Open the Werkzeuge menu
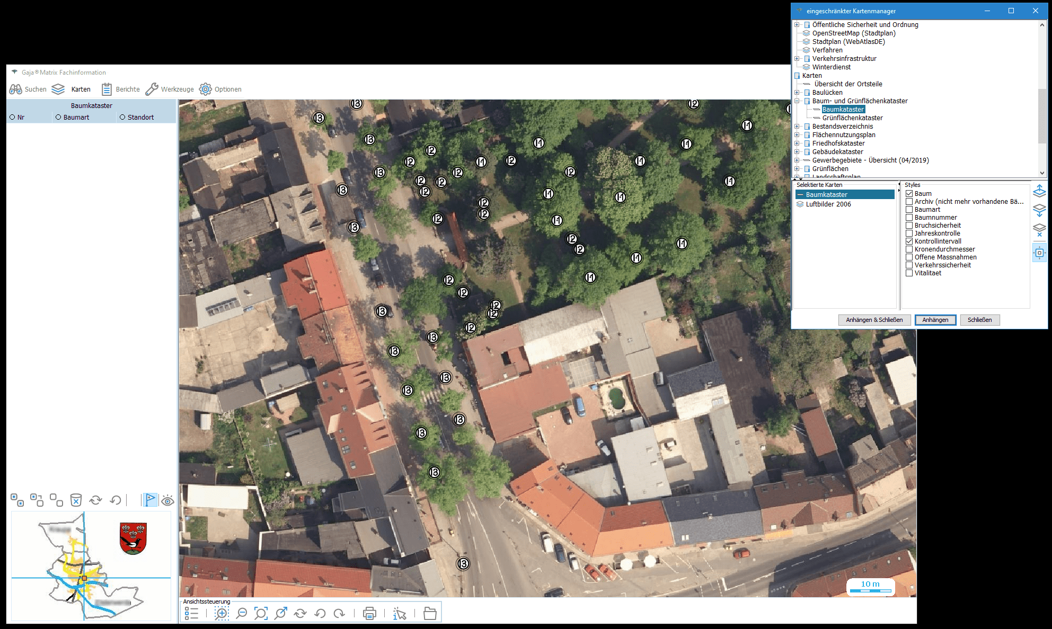1052x629 pixels. coord(170,89)
